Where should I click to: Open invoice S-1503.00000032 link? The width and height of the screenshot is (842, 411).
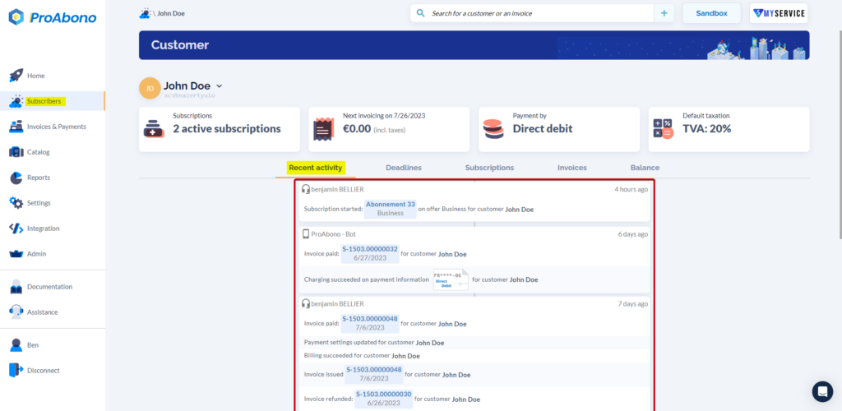370,253
